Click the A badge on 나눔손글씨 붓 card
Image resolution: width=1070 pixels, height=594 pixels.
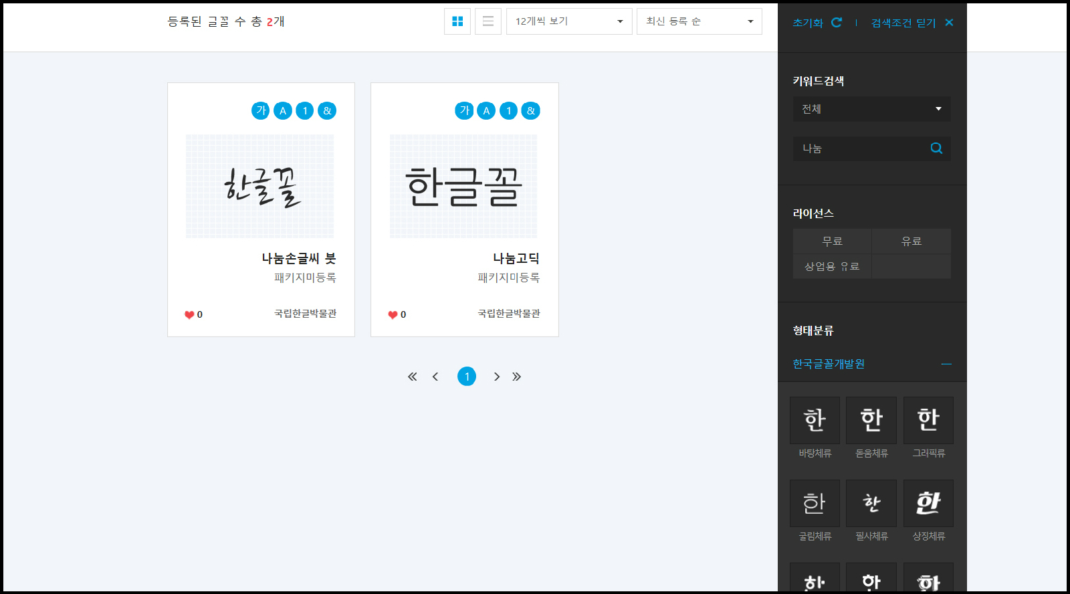[x=283, y=110]
